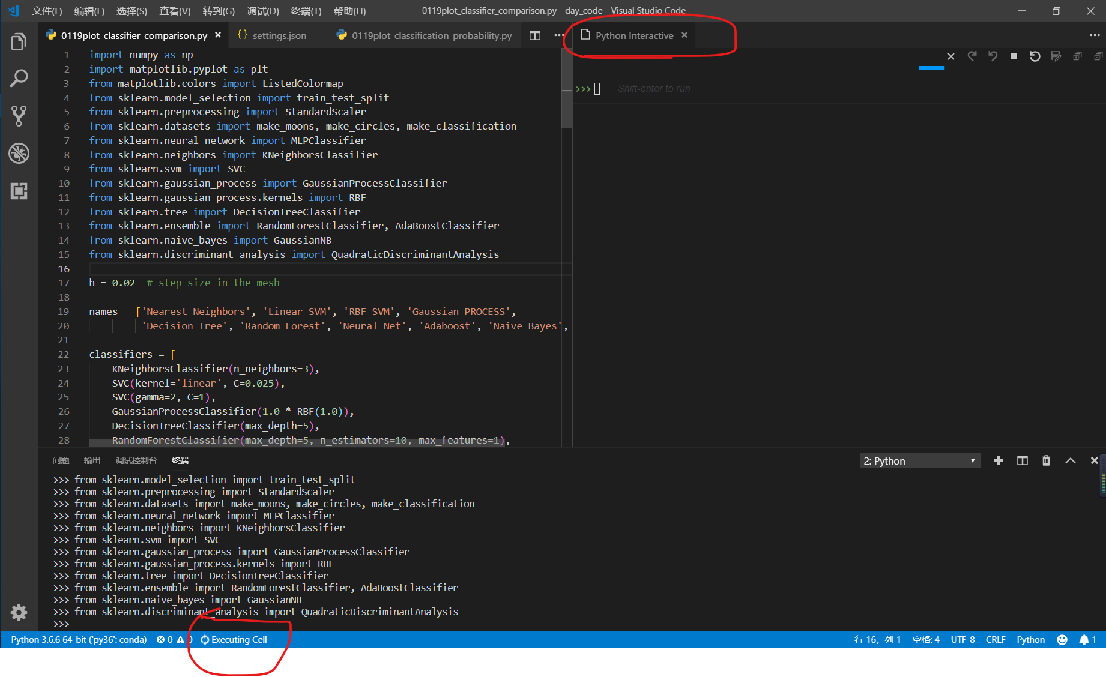Viewport: 1106px width, 677px height.
Task: Click the 'Shift-enter to run' input field
Action: 654,88
